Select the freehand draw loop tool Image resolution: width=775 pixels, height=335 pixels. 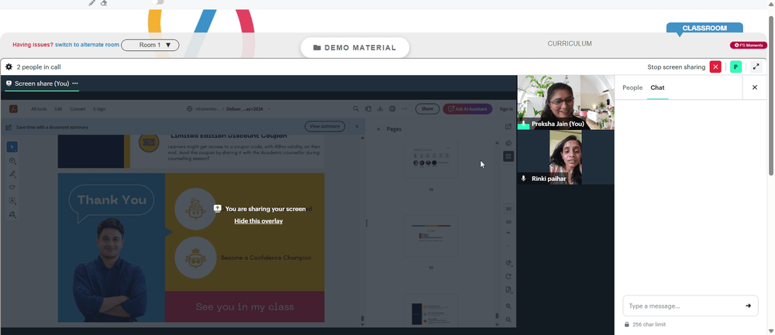pyautogui.click(x=12, y=187)
